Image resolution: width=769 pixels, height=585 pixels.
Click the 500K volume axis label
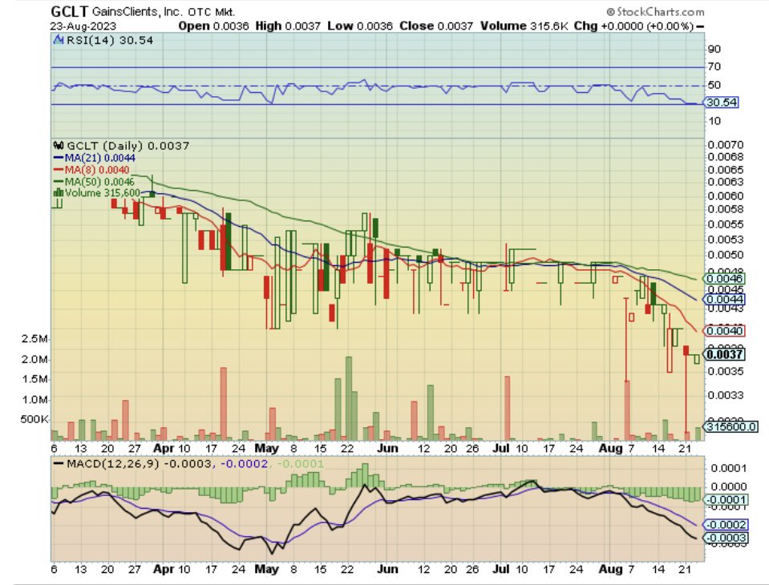[x=34, y=419]
